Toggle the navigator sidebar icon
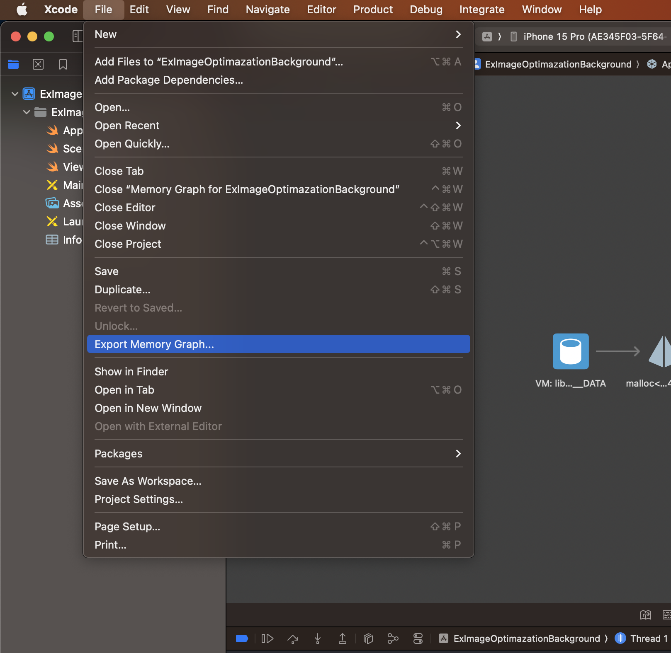Screen dimensions: 671x653 coord(78,36)
